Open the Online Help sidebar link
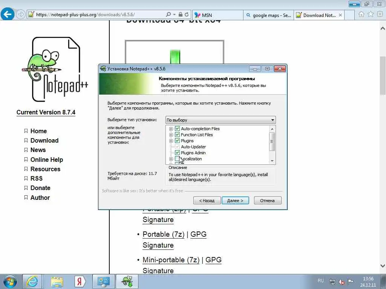The height and width of the screenshot is (289, 386). tap(47, 160)
